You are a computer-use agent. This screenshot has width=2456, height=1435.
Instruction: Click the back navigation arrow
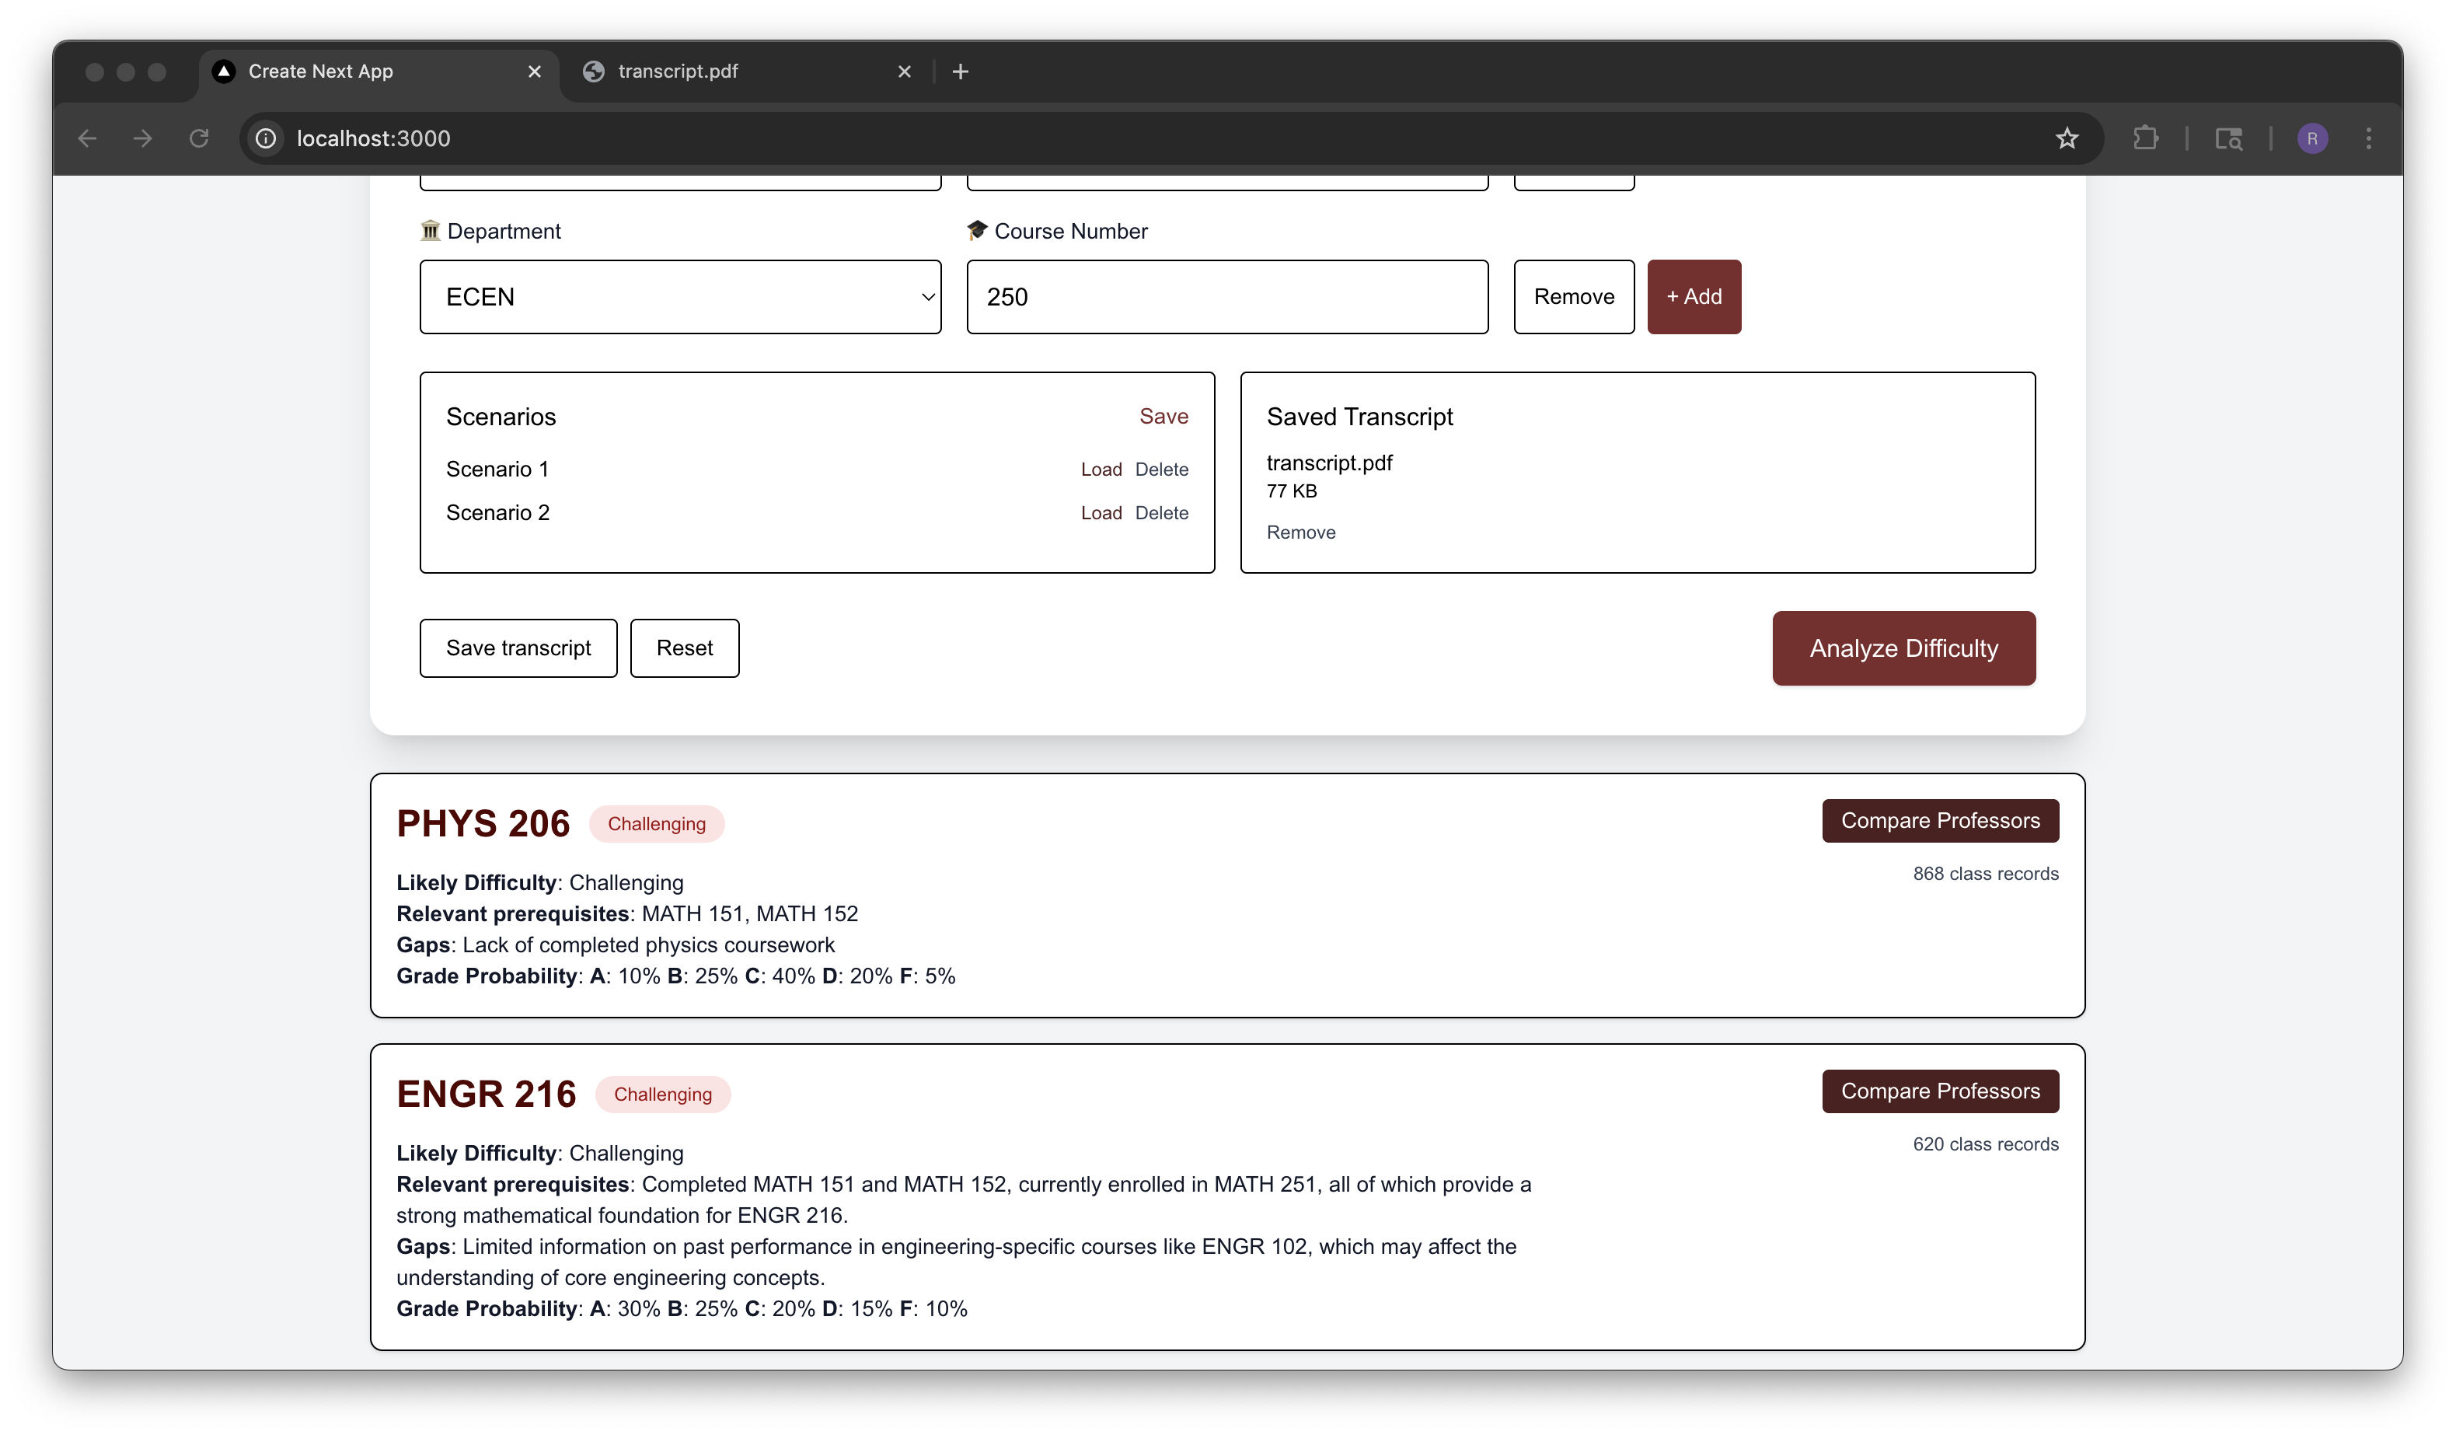tap(88, 138)
